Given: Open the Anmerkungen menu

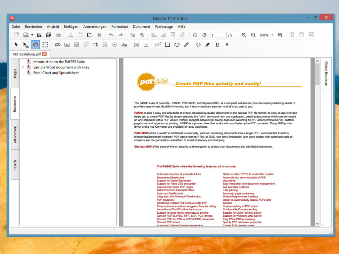Looking at the screenshot, I should click(x=95, y=26).
